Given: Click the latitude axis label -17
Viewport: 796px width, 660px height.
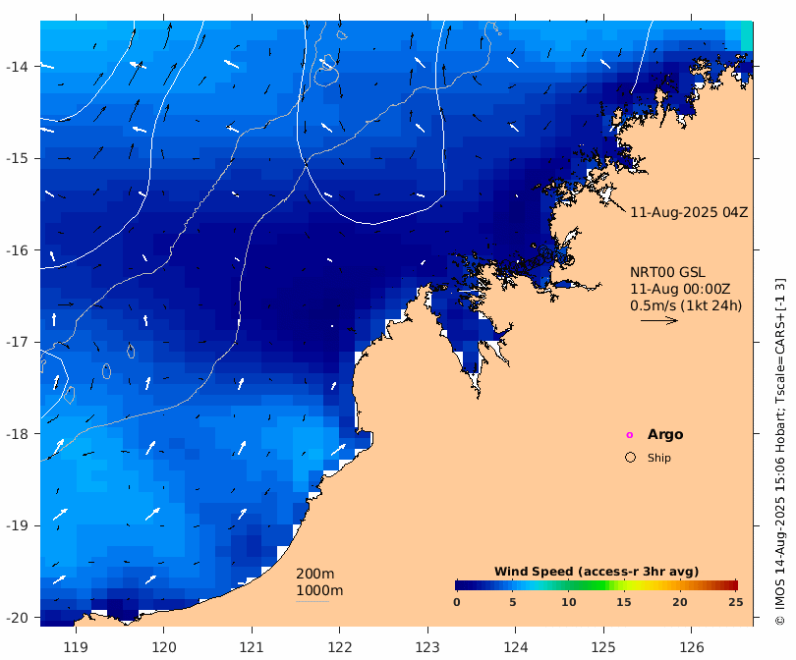Looking at the screenshot, I should click(17, 342).
